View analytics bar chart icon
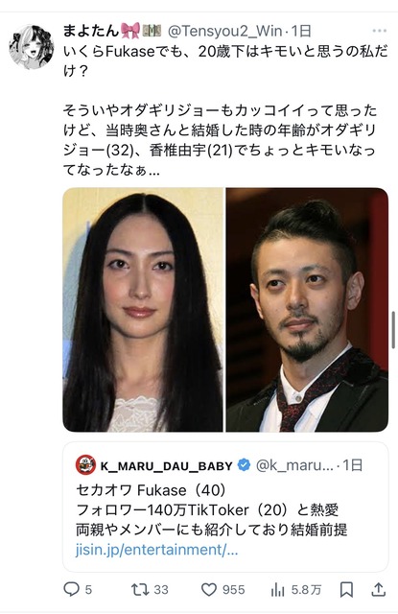This screenshot has width=398, height=614. [x=277, y=589]
